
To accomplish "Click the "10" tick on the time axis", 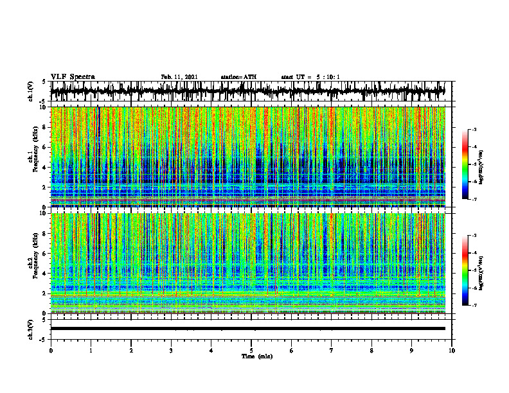I will click(x=452, y=351).
